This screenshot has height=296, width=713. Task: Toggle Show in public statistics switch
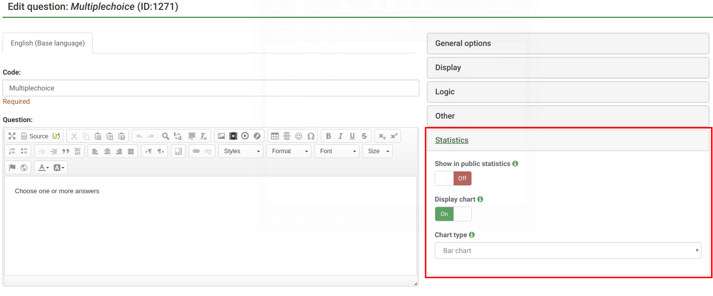(453, 178)
